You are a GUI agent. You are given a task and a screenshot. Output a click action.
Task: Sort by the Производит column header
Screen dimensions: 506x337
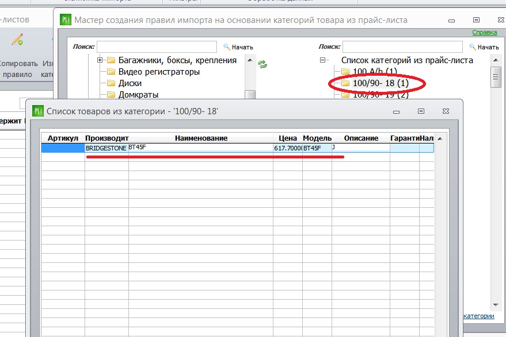click(x=107, y=138)
